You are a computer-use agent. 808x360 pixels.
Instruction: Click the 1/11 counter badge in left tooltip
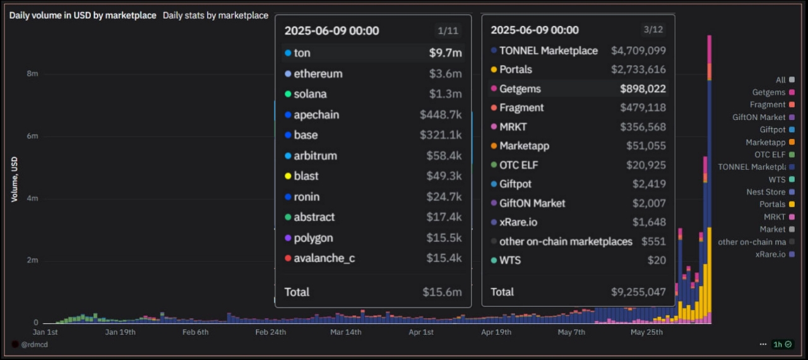[x=449, y=31]
